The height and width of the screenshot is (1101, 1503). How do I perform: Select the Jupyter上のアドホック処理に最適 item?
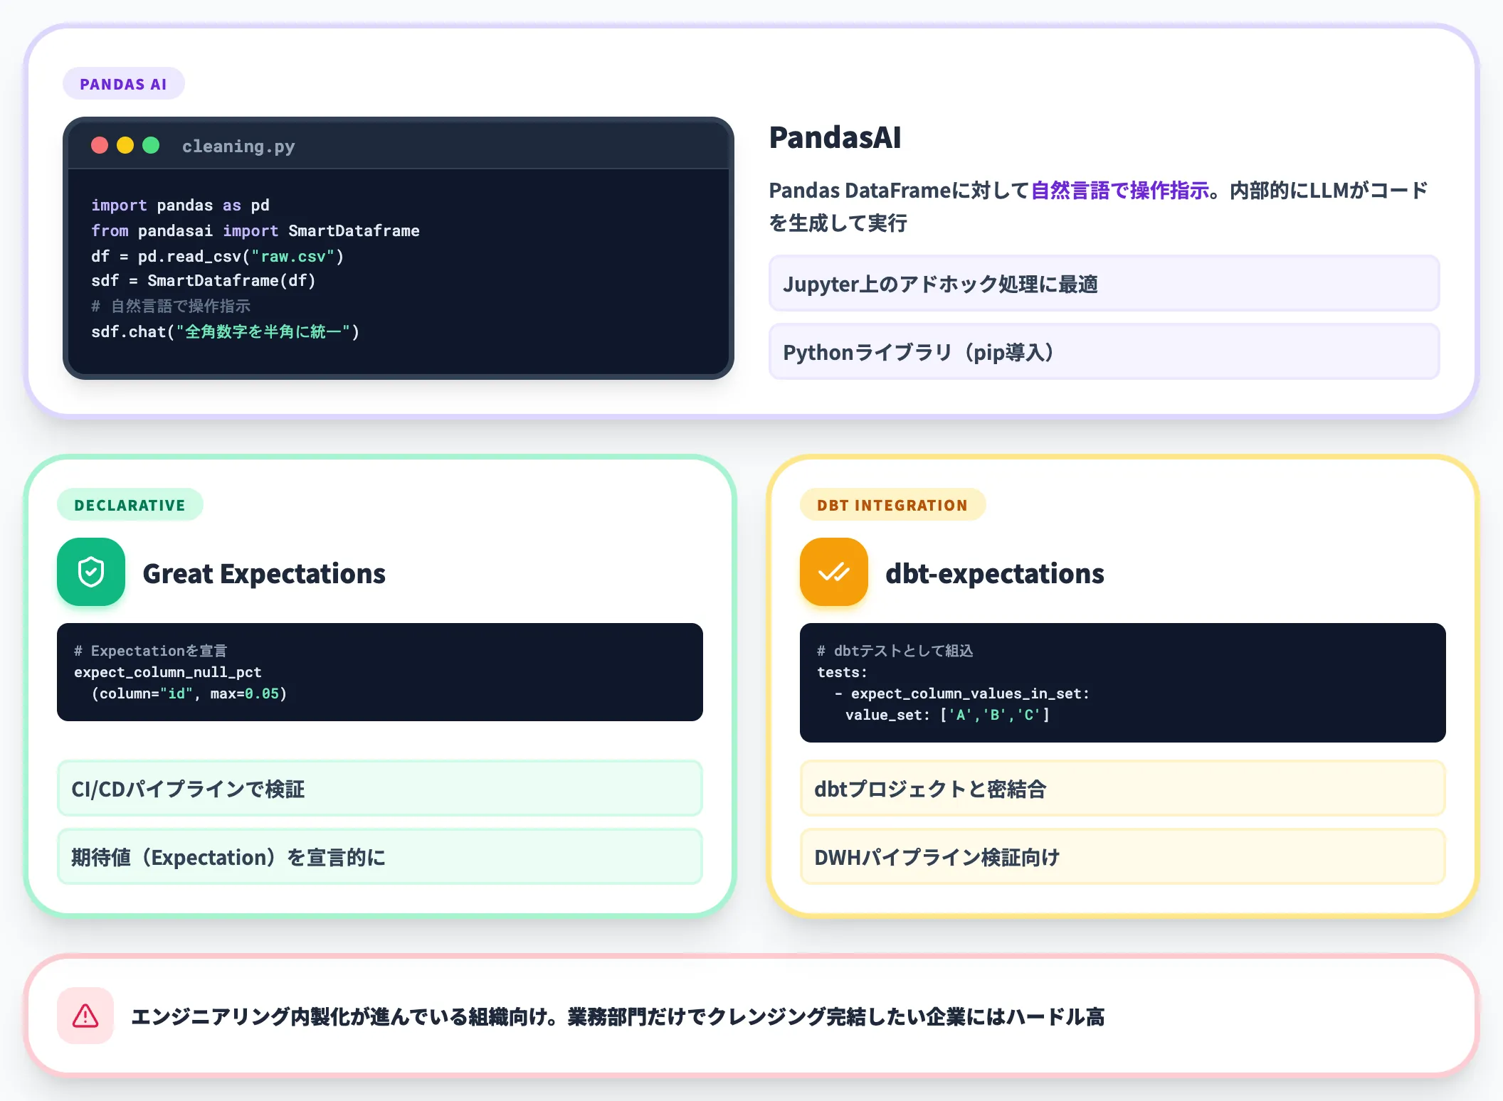pyautogui.click(x=1104, y=284)
